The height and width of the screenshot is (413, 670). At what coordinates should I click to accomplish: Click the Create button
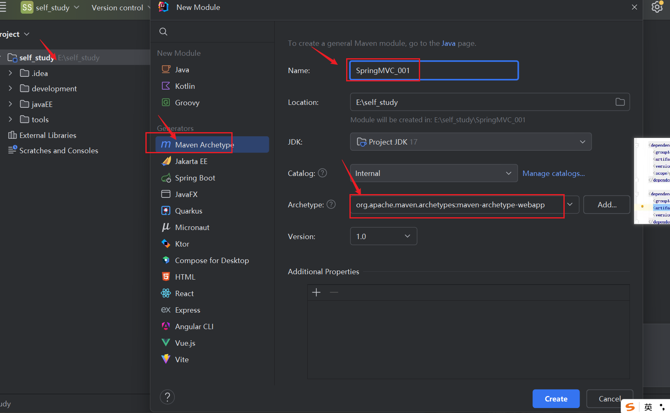point(556,399)
